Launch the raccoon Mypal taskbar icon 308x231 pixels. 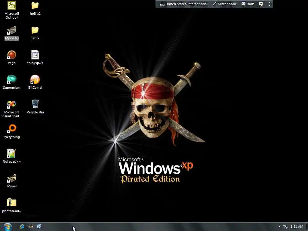(x=31, y=226)
